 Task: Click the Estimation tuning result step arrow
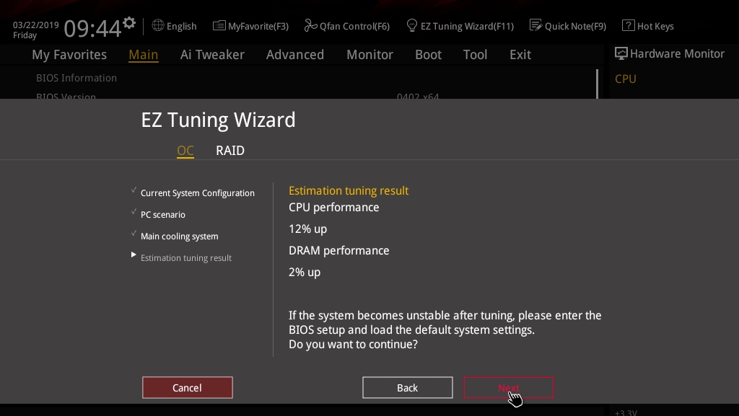click(x=134, y=255)
